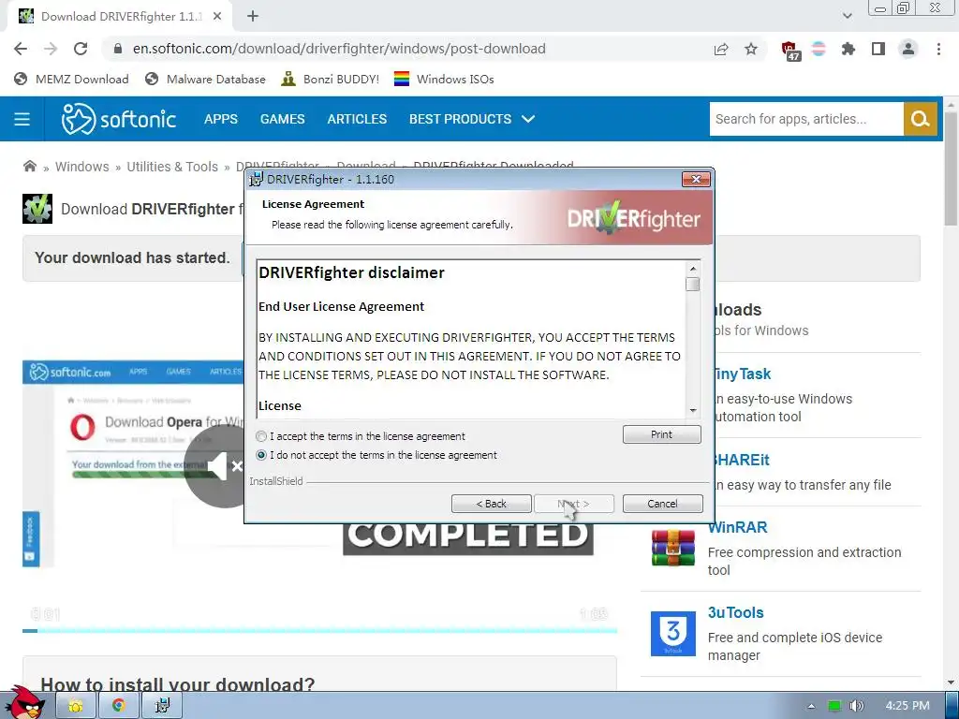Open the Windows ISOs bookmark
This screenshot has width=959, height=719.
click(444, 79)
